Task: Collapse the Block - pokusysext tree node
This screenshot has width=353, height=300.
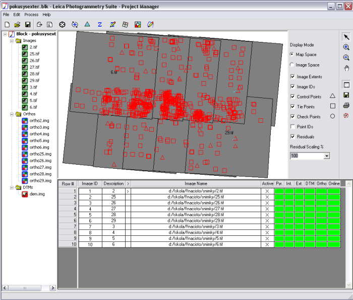Action: [5, 34]
